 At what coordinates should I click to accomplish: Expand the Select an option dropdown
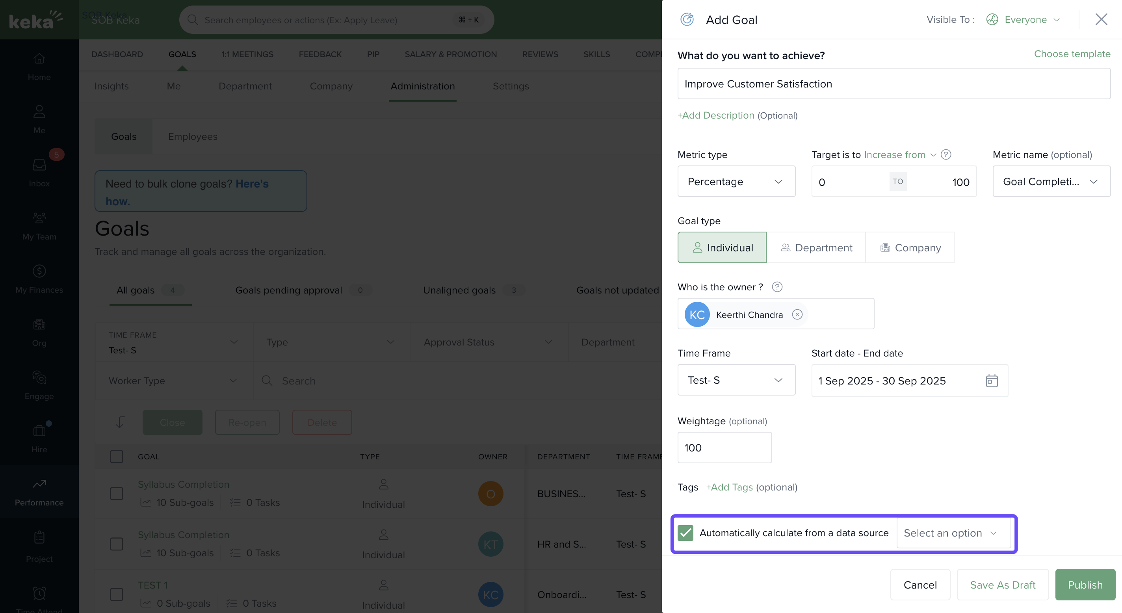(x=953, y=533)
